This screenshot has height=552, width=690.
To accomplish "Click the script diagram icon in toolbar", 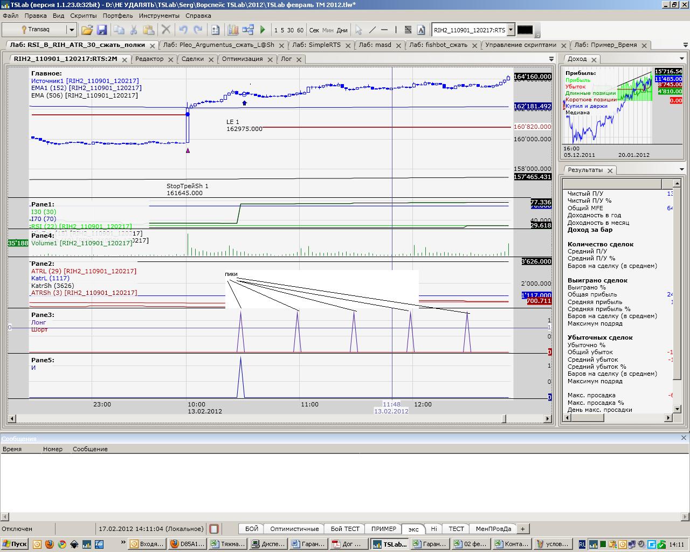I will pyautogui.click(x=248, y=30).
